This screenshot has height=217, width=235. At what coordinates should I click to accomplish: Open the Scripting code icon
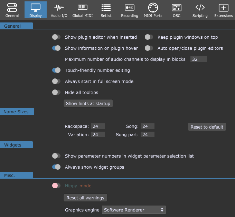click(200, 7)
